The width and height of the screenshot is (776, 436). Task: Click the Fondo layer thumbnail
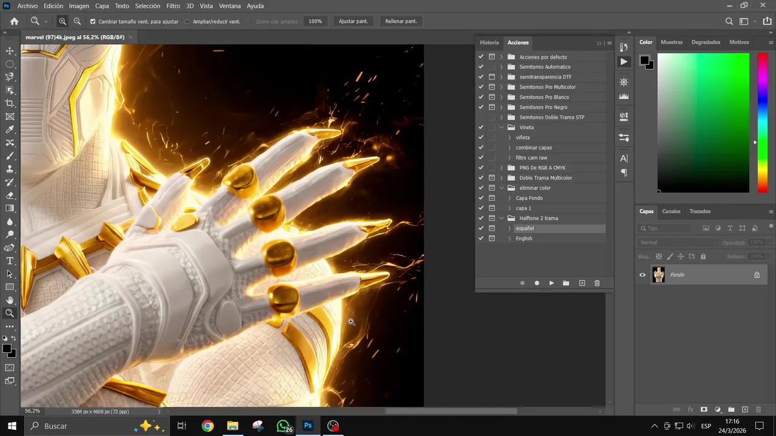point(658,275)
